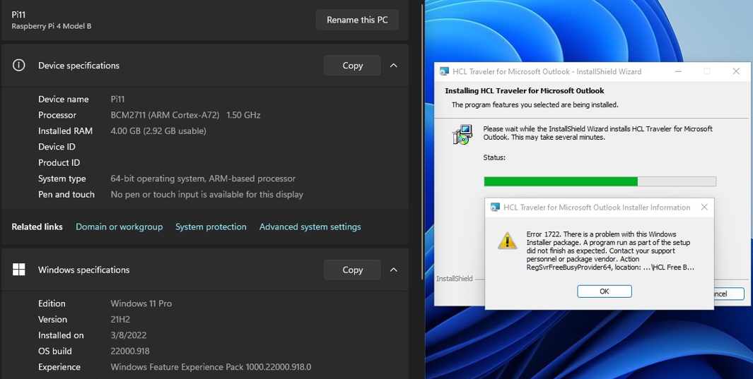Copy the Windows specifications
This screenshot has height=379, width=753.
pyautogui.click(x=352, y=270)
